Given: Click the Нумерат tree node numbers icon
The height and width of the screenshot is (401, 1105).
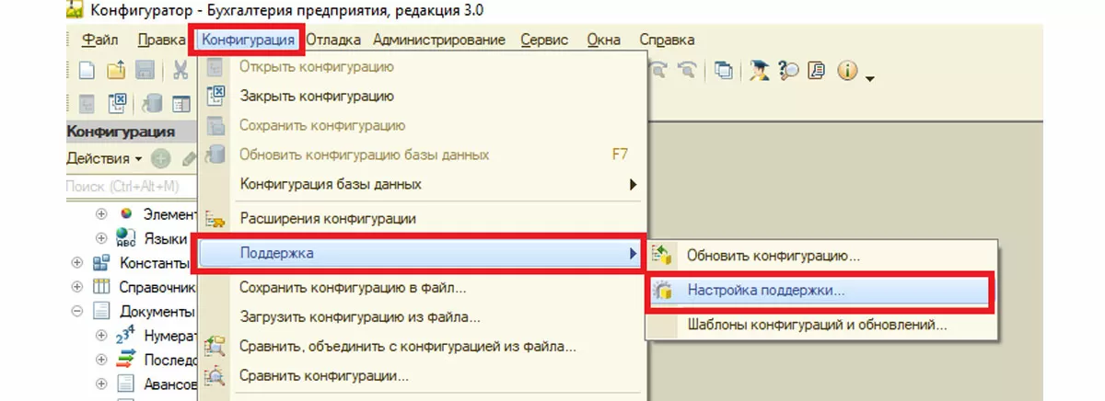Looking at the screenshot, I should 126,336.
